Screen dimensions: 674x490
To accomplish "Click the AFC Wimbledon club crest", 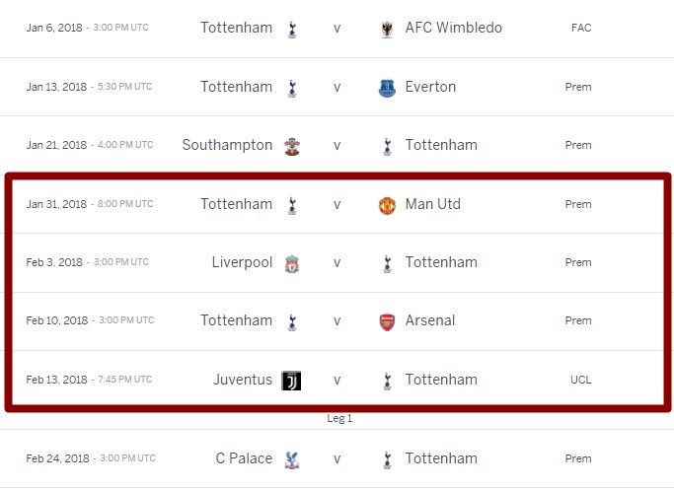I will pos(387,30).
